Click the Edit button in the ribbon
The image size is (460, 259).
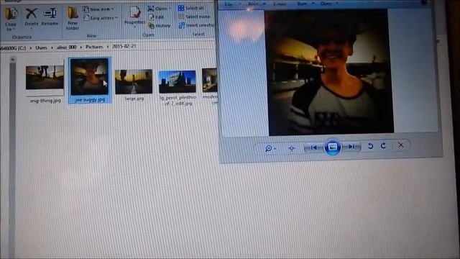pyautogui.click(x=156, y=17)
